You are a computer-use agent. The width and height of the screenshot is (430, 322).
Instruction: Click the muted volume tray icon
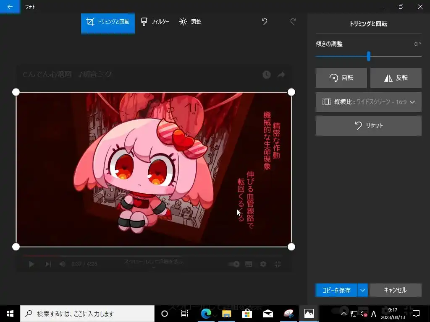pyautogui.click(x=364, y=314)
